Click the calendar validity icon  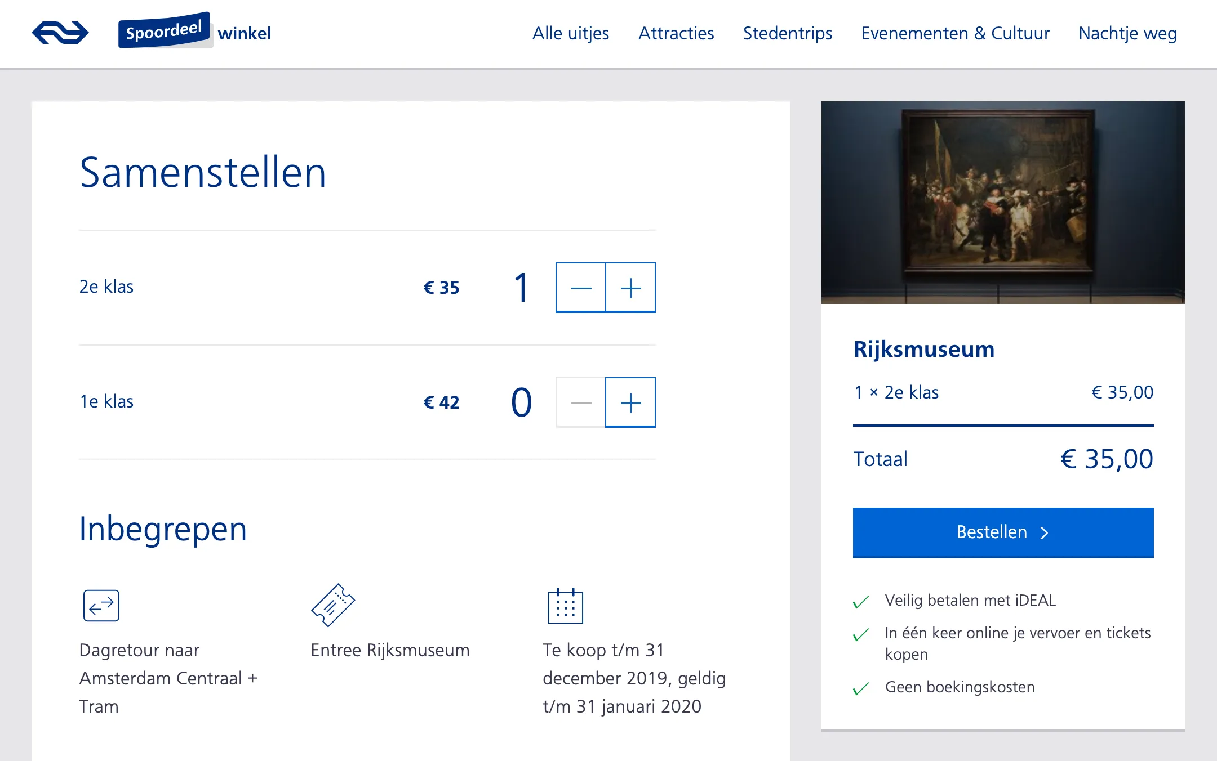pos(566,606)
